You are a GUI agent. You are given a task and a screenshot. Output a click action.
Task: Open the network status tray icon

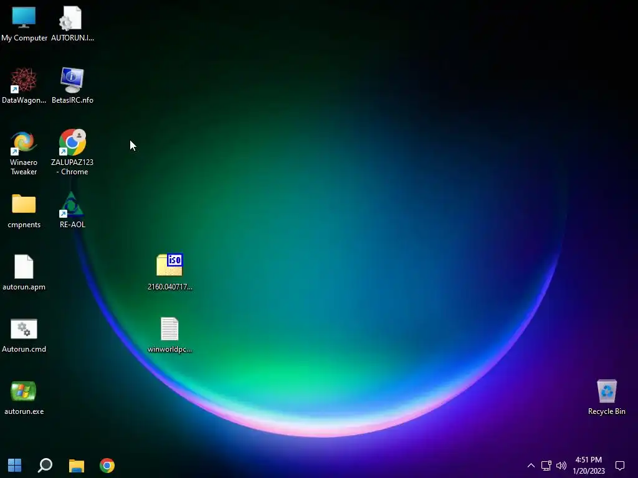click(546, 466)
